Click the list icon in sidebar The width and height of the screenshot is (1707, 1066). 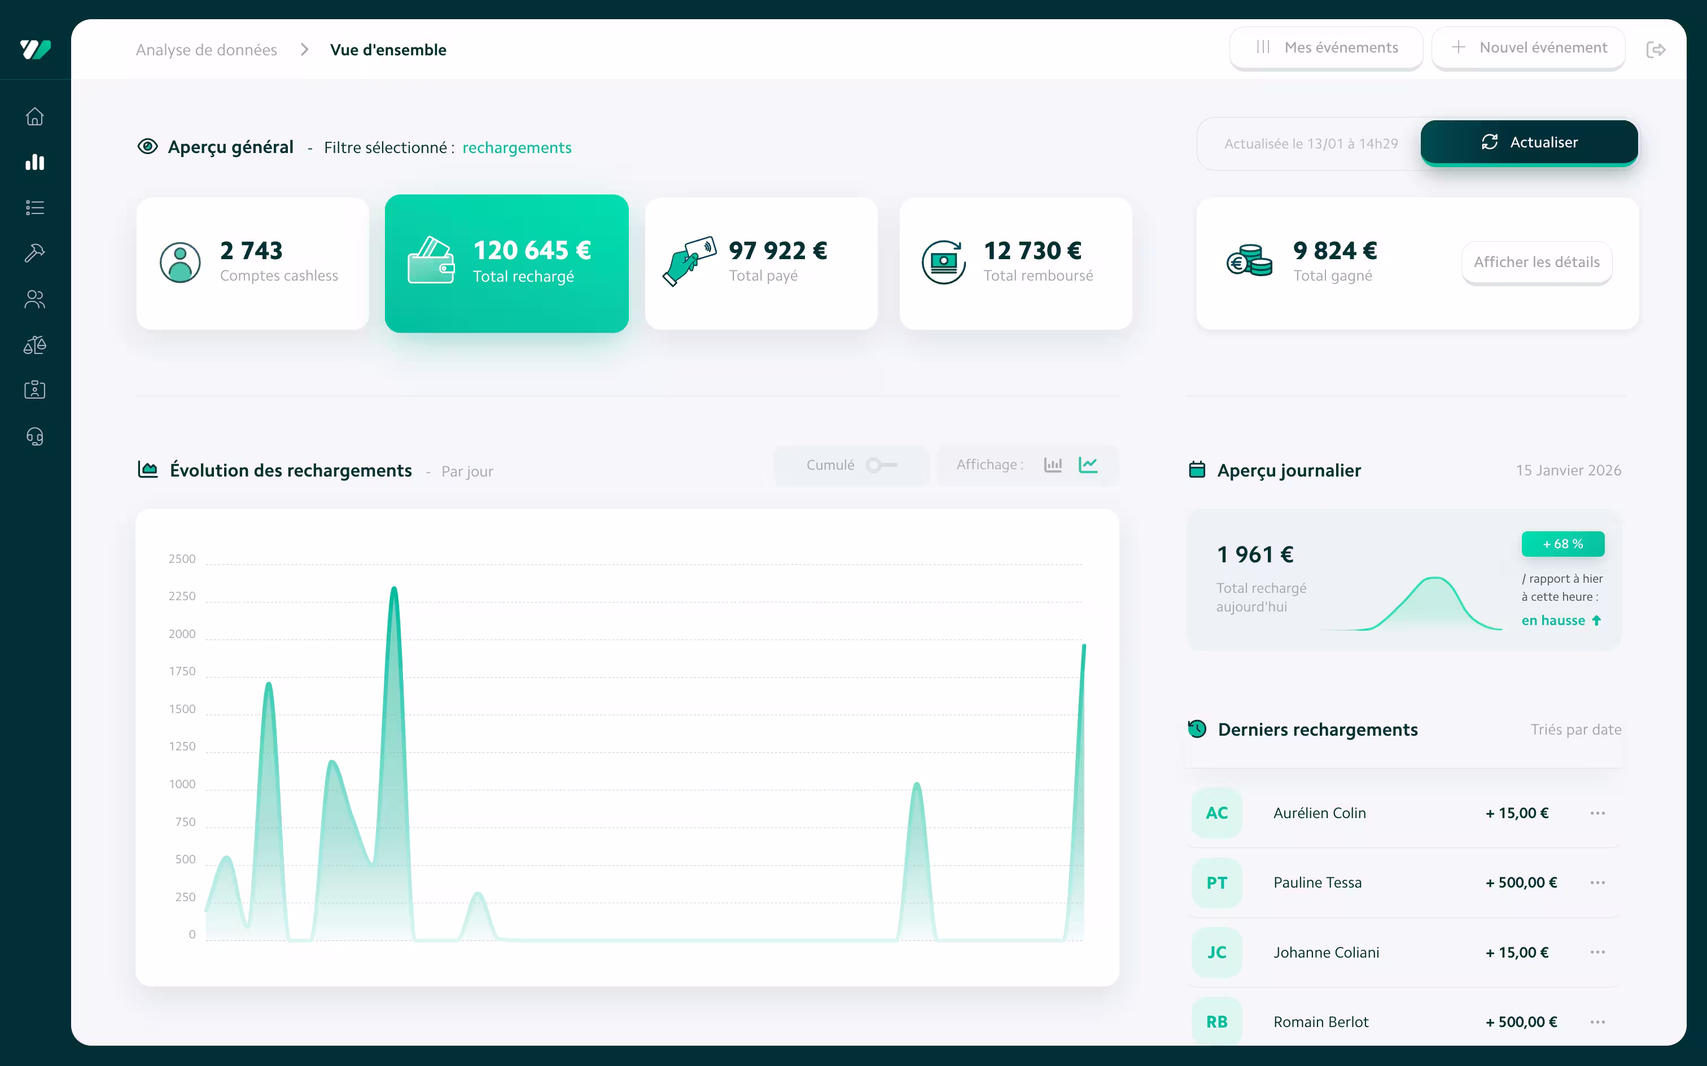[34, 207]
